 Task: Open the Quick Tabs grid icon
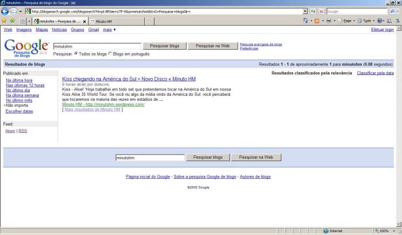22,21
